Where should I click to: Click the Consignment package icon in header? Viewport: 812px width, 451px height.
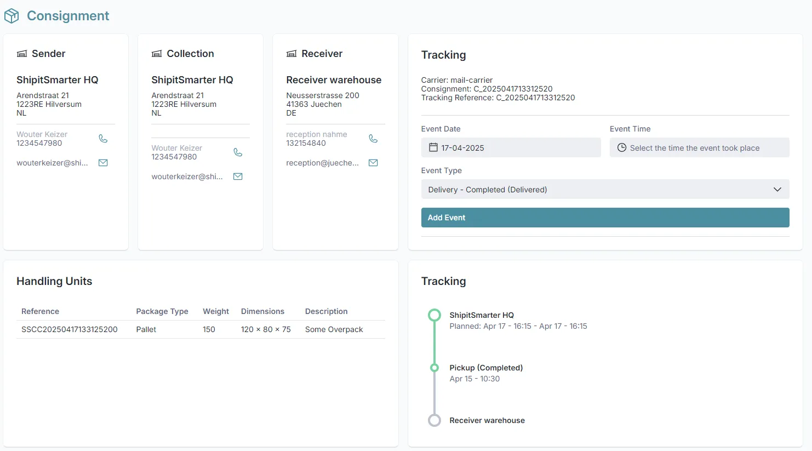pos(12,16)
